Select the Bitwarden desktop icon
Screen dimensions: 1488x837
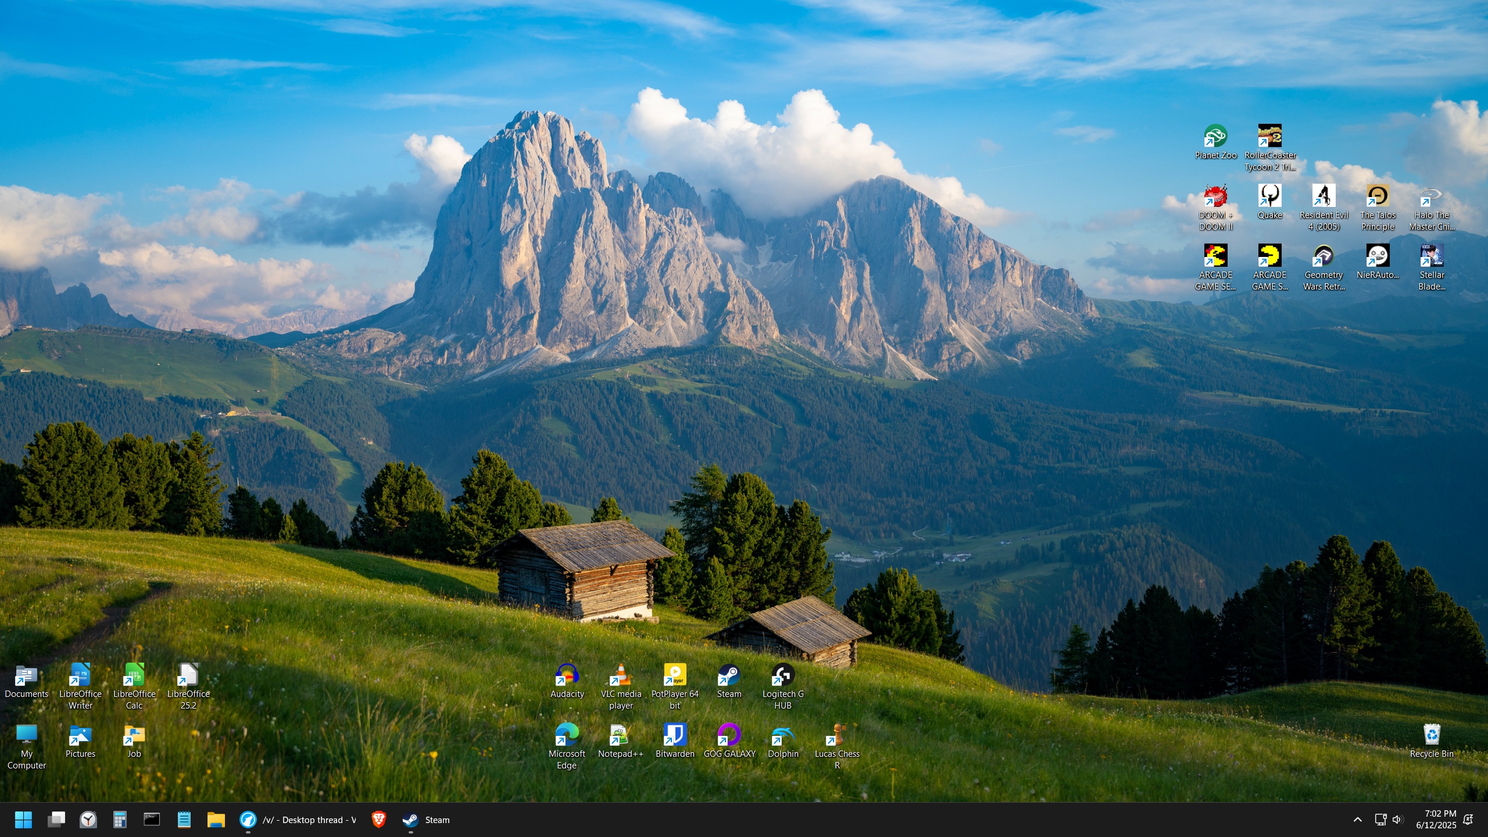click(x=675, y=741)
